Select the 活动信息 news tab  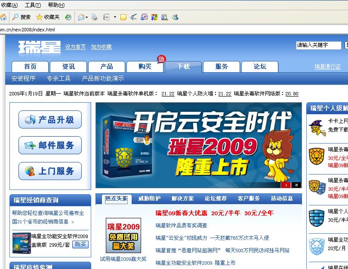pos(282,199)
